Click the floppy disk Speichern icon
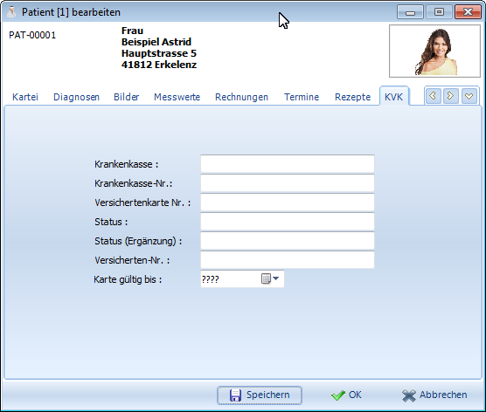 (235, 395)
